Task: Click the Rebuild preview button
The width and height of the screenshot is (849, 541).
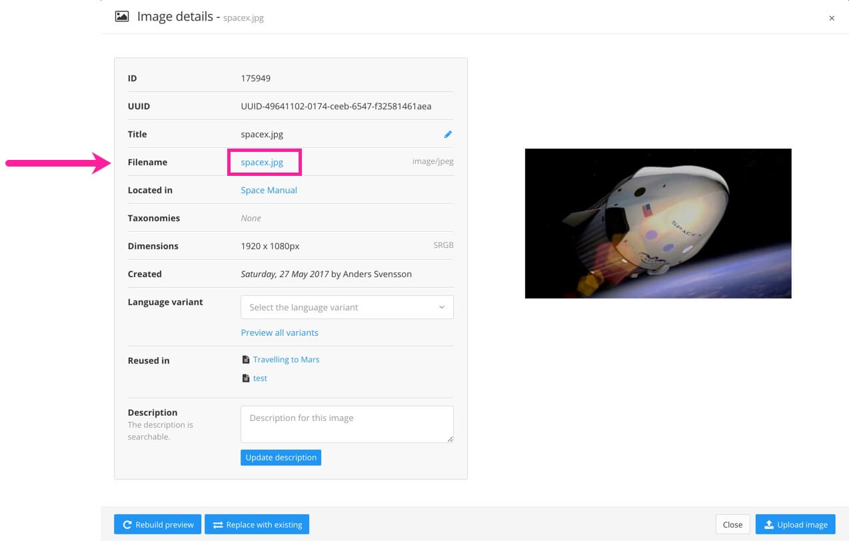Action: 157,524
